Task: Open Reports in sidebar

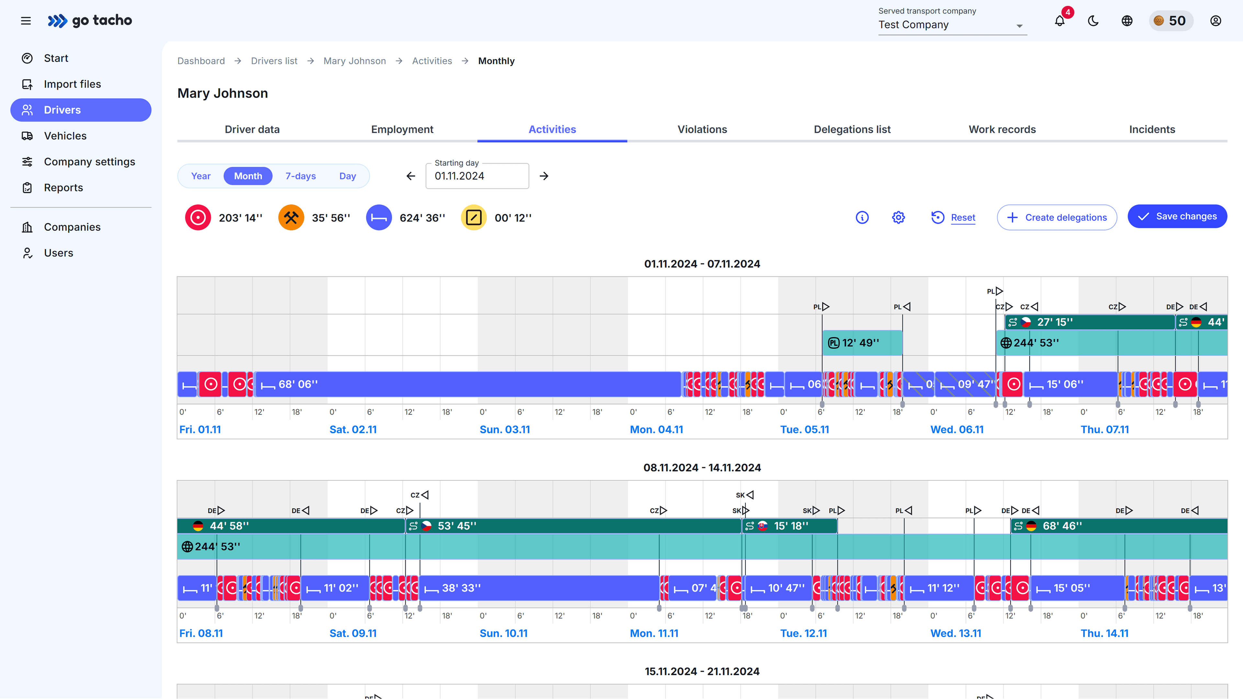Action: point(81,188)
